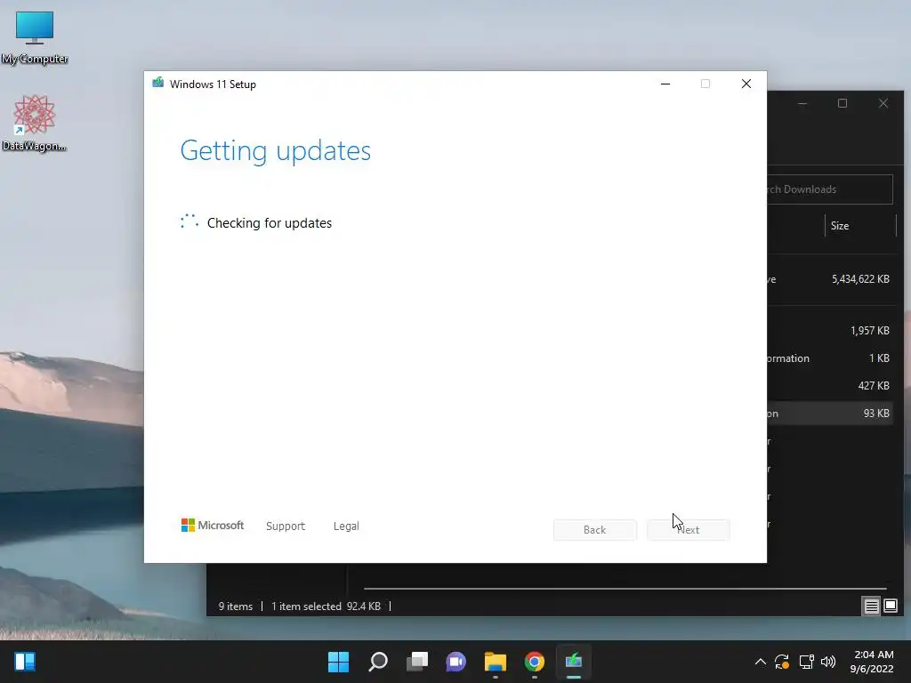This screenshot has width=911, height=683.
Task: Select the 93 KB file row
Action: (830, 414)
